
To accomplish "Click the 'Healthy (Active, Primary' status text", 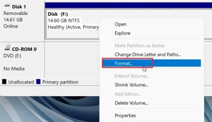I will (74, 27).
